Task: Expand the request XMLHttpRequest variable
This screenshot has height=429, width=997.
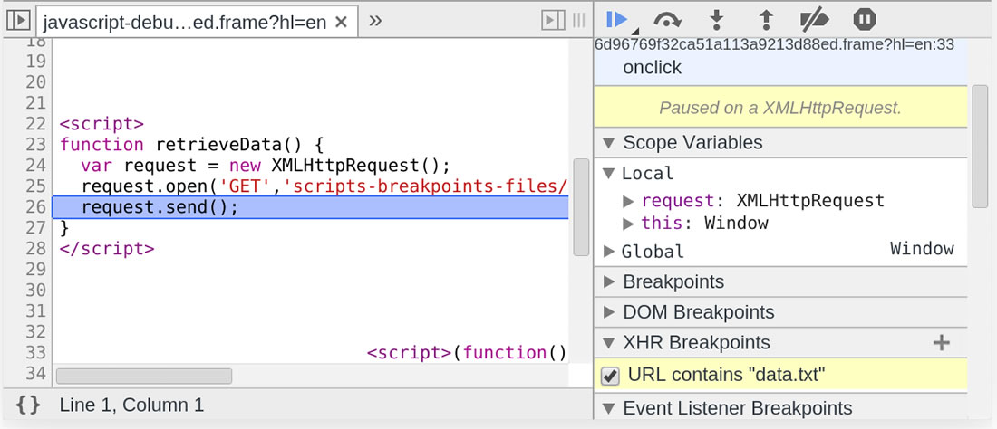Action: (x=629, y=201)
